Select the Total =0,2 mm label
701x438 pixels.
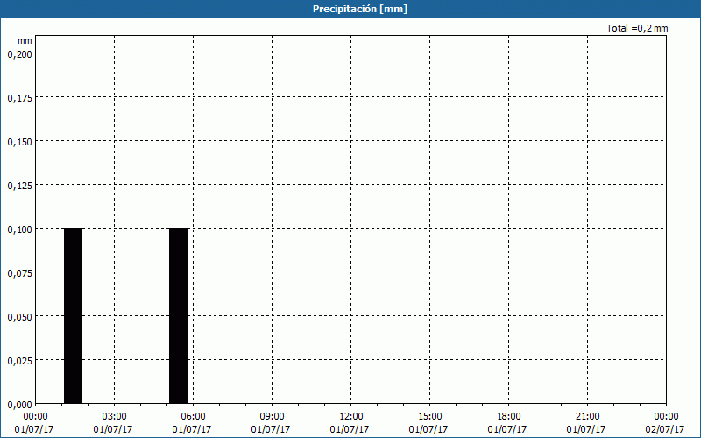637,28
